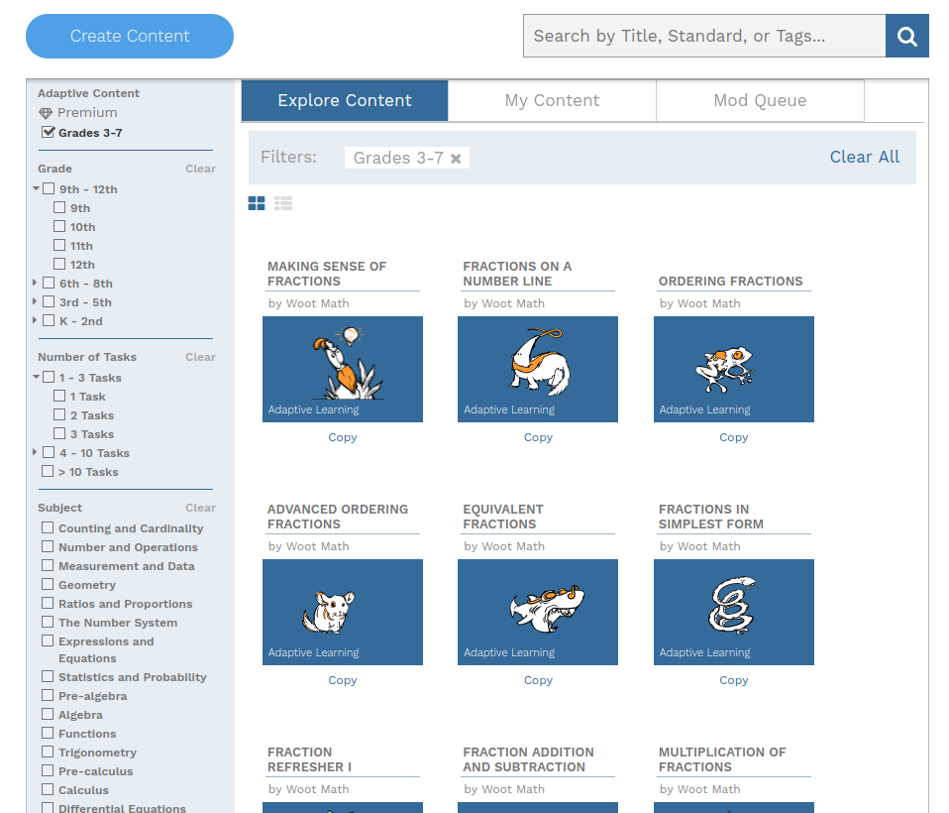949x813 pixels.
Task: Open the Mod Queue tab
Action: point(760,100)
